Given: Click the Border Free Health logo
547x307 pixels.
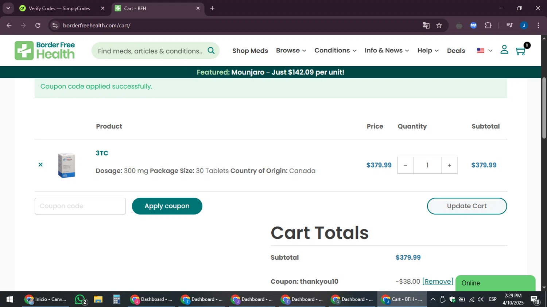Looking at the screenshot, I should 45,51.
